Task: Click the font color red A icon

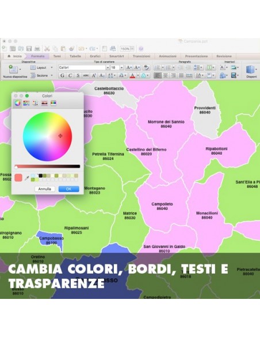Action: 132,76
